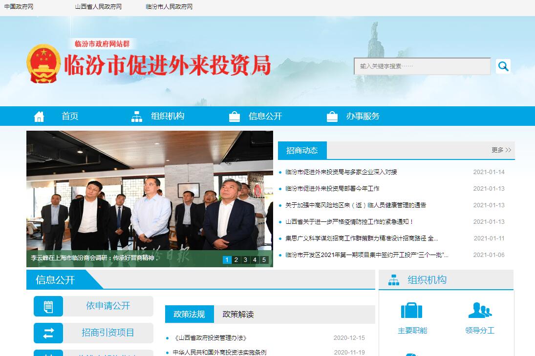This screenshot has width=535, height=356.
Task: Click the magnifier search icon
Action: pyautogui.click(x=503, y=66)
